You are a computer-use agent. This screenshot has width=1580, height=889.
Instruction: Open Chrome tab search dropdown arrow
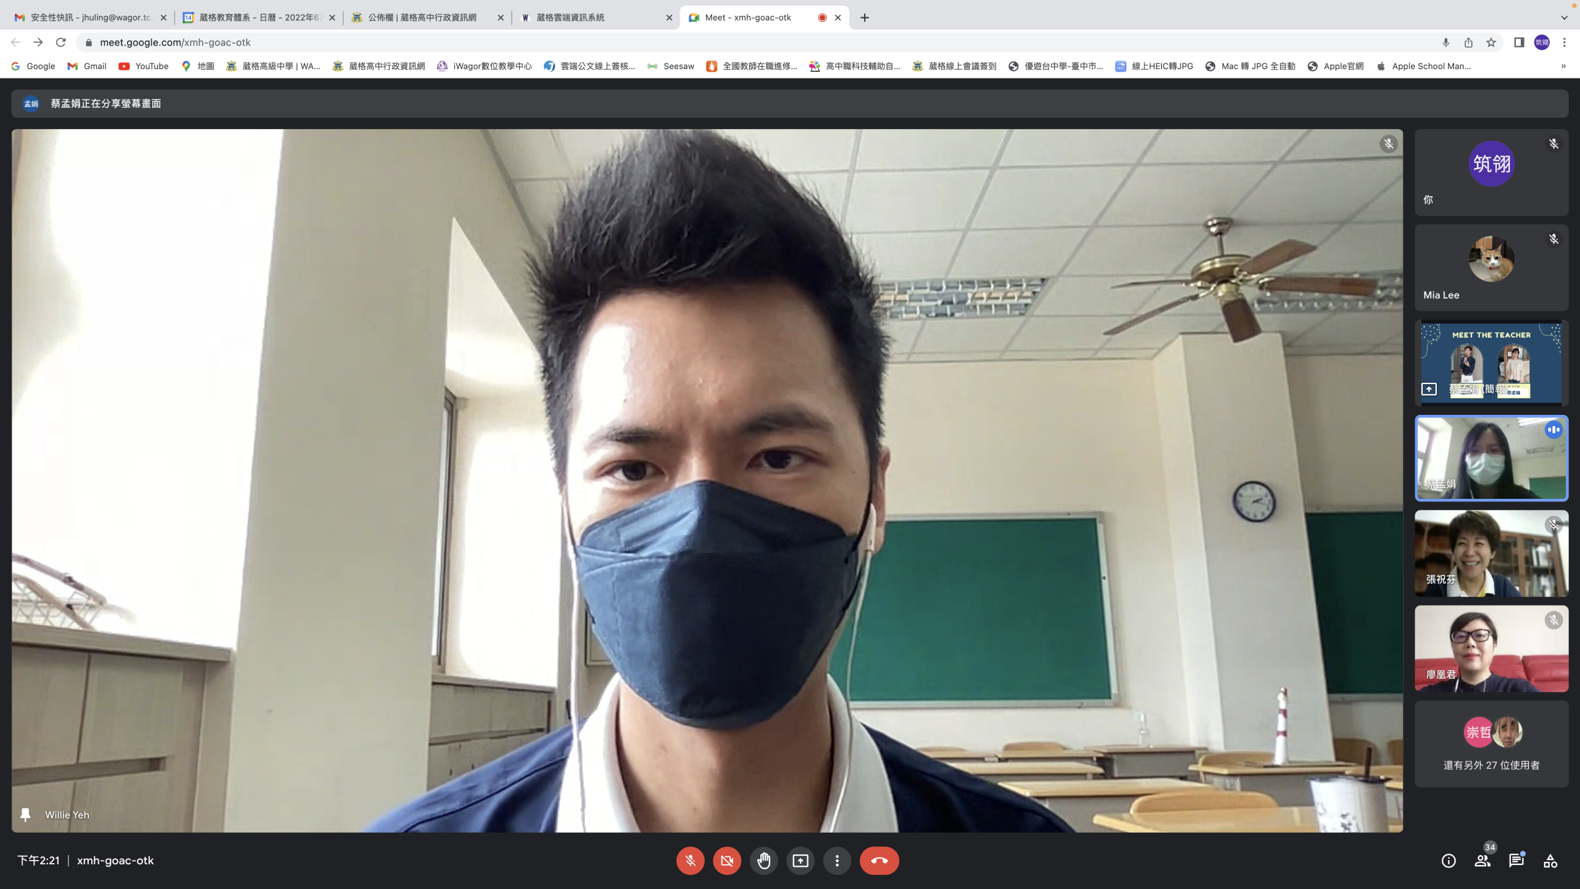pyautogui.click(x=1564, y=17)
